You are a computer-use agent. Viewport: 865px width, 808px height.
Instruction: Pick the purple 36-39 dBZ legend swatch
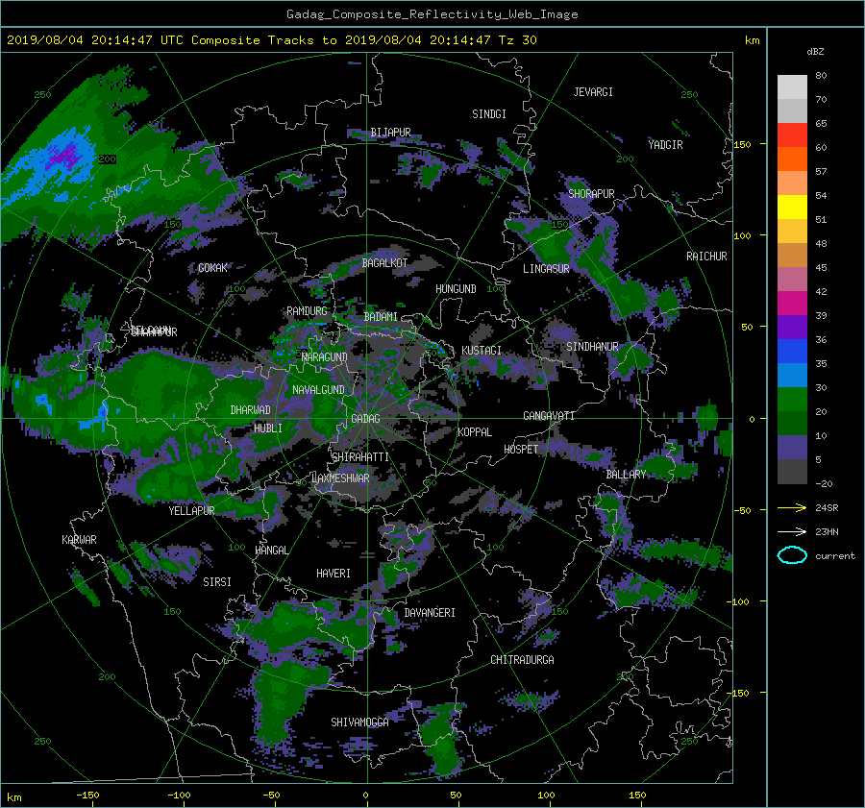[792, 327]
